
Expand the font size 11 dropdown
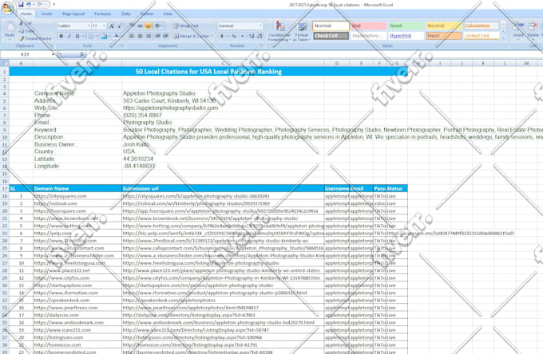[x=104, y=26]
